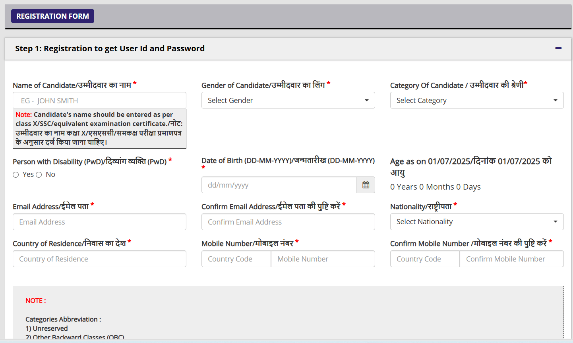
Task: Click the Confirm Email Address field
Action: 288,222
